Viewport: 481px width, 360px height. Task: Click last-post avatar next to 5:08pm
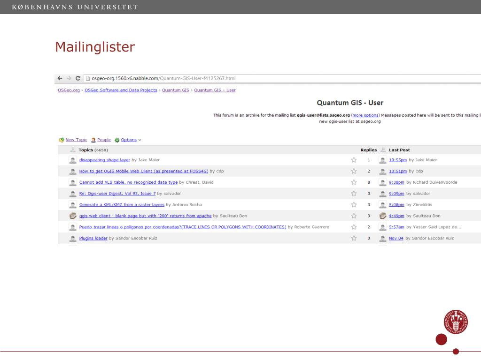click(382, 204)
